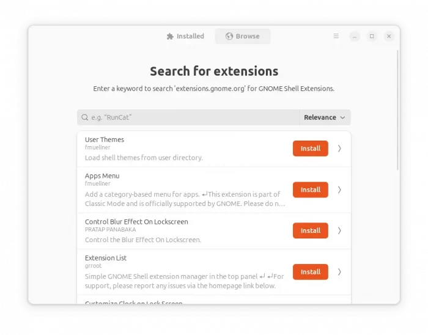Screen dimensions: 428x335
Task: Maximize the Extension Manager window
Action: click(x=372, y=37)
